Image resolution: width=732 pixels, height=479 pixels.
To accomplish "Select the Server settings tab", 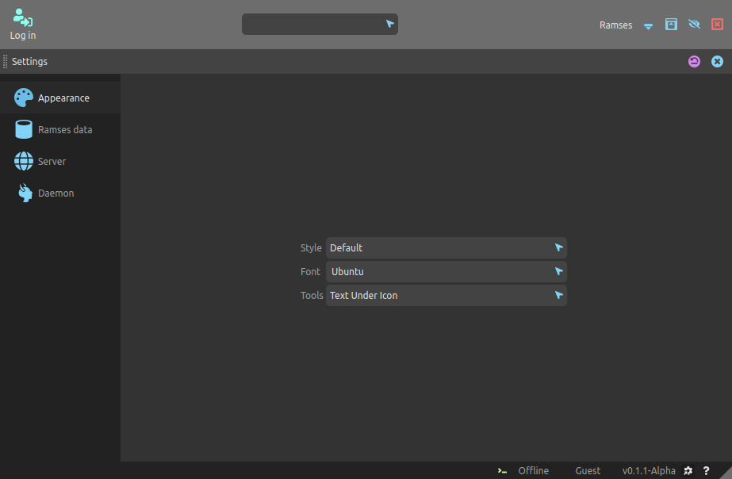I will [52, 162].
